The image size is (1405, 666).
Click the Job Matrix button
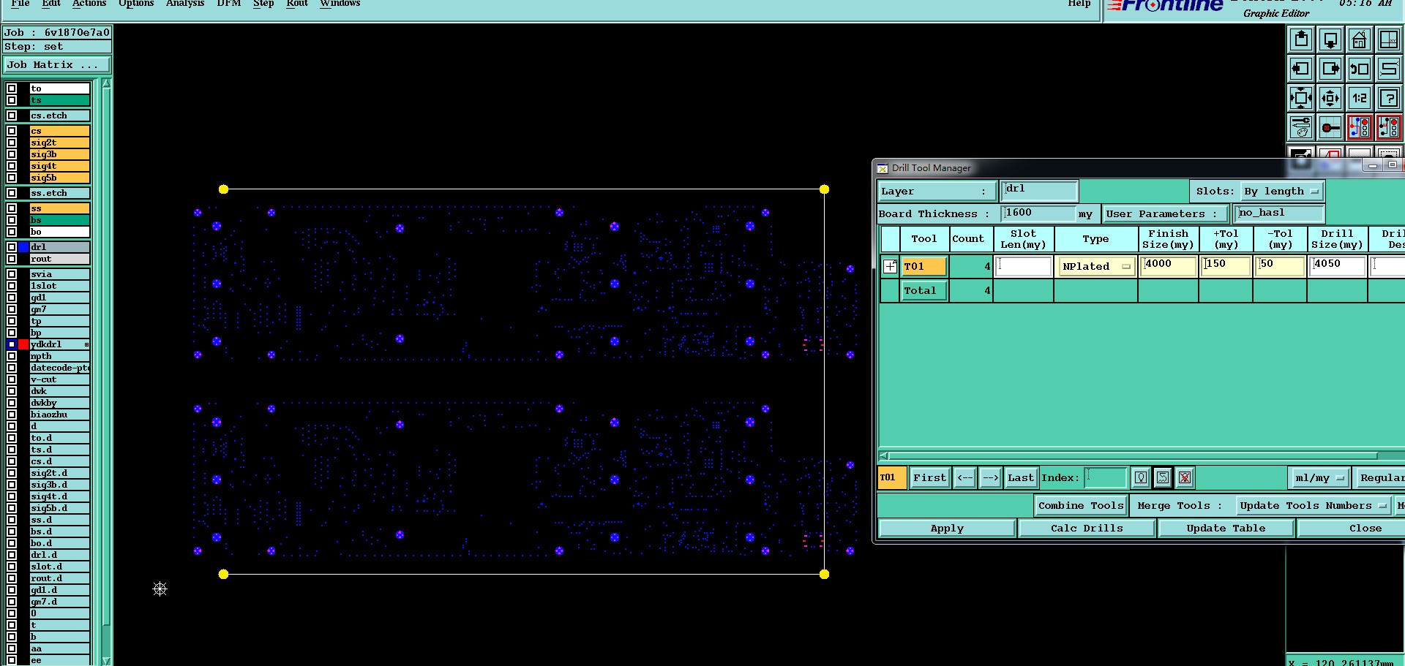57,65
